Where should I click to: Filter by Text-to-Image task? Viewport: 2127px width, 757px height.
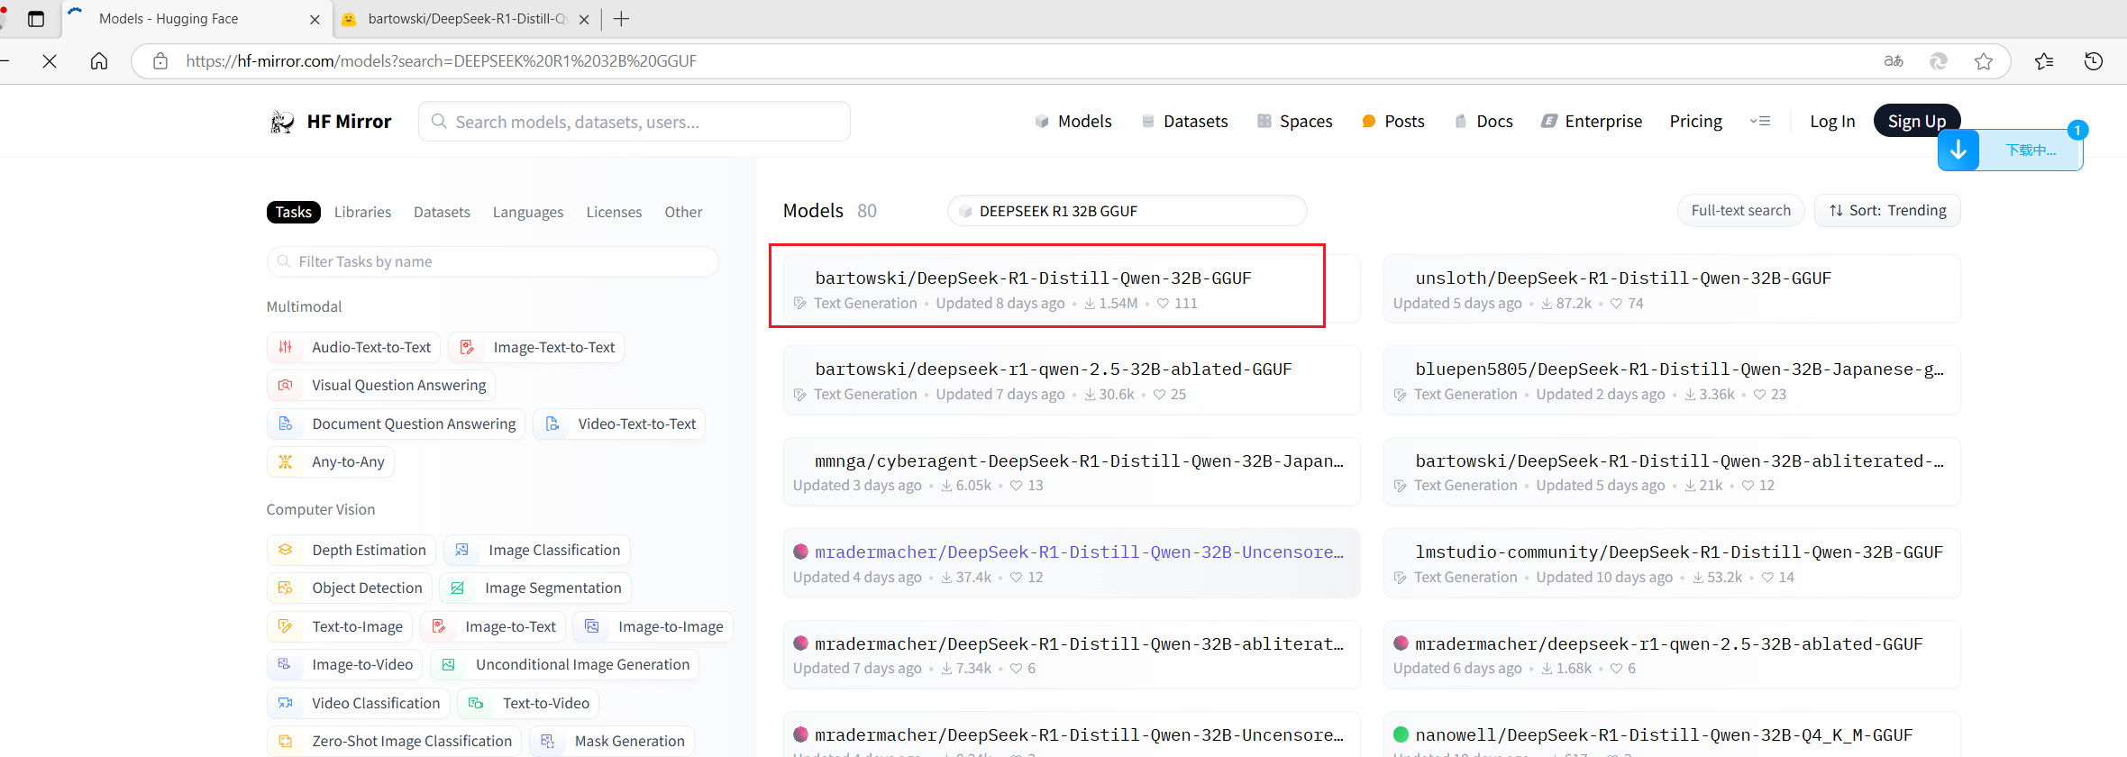point(340,626)
